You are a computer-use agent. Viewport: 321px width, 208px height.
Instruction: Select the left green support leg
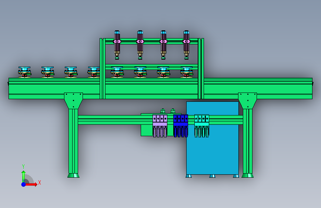coord(73,141)
